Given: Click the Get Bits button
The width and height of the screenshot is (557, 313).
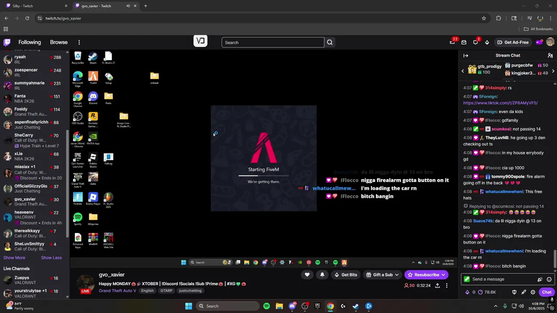Looking at the screenshot, I should [x=346, y=275].
